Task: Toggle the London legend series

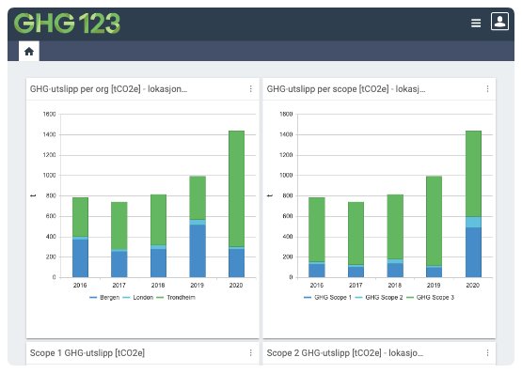Action: [x=138, y=297]
